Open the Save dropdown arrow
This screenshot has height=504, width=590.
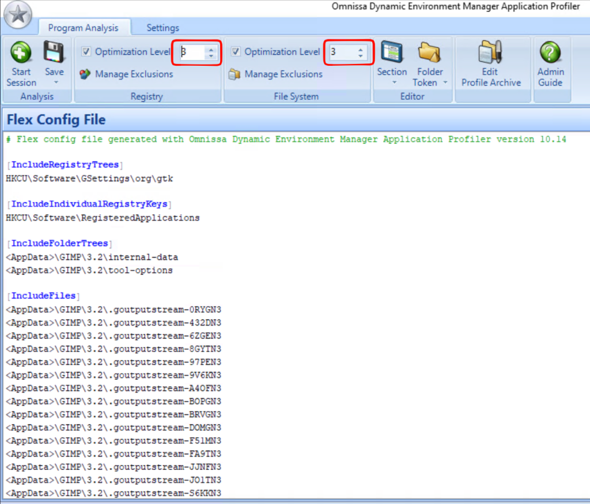56,82
